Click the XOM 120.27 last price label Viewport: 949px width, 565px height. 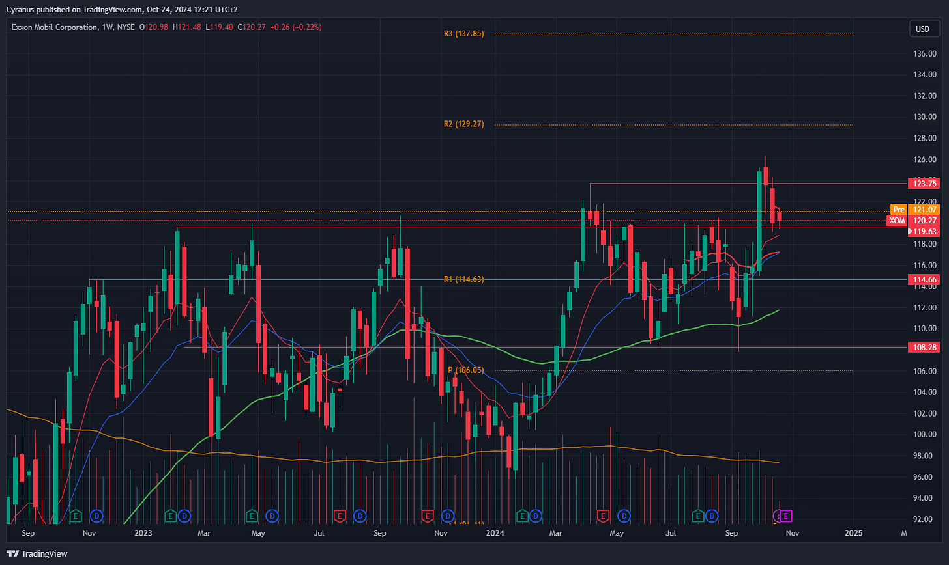pyautogui.click(x=914, y=221)
